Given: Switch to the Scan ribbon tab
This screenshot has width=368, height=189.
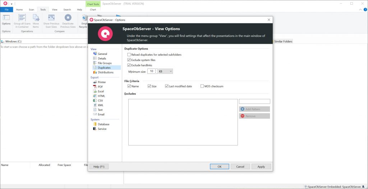Looking at the screenshot, I should pos(32,10).
